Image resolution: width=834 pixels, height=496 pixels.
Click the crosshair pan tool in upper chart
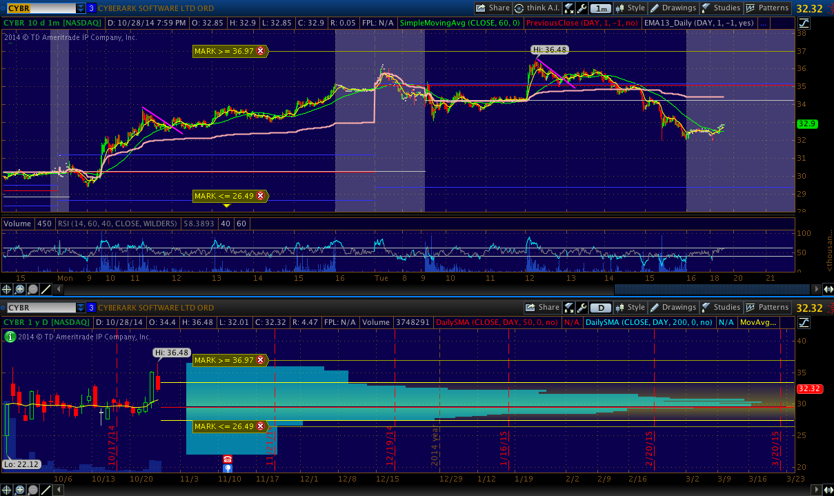pyautogui.click(x=7, y=290)
